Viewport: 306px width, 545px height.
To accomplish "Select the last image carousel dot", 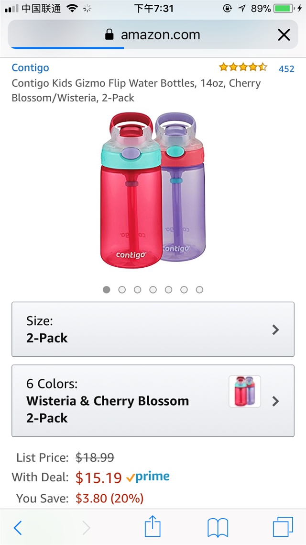I will [199, 290].
